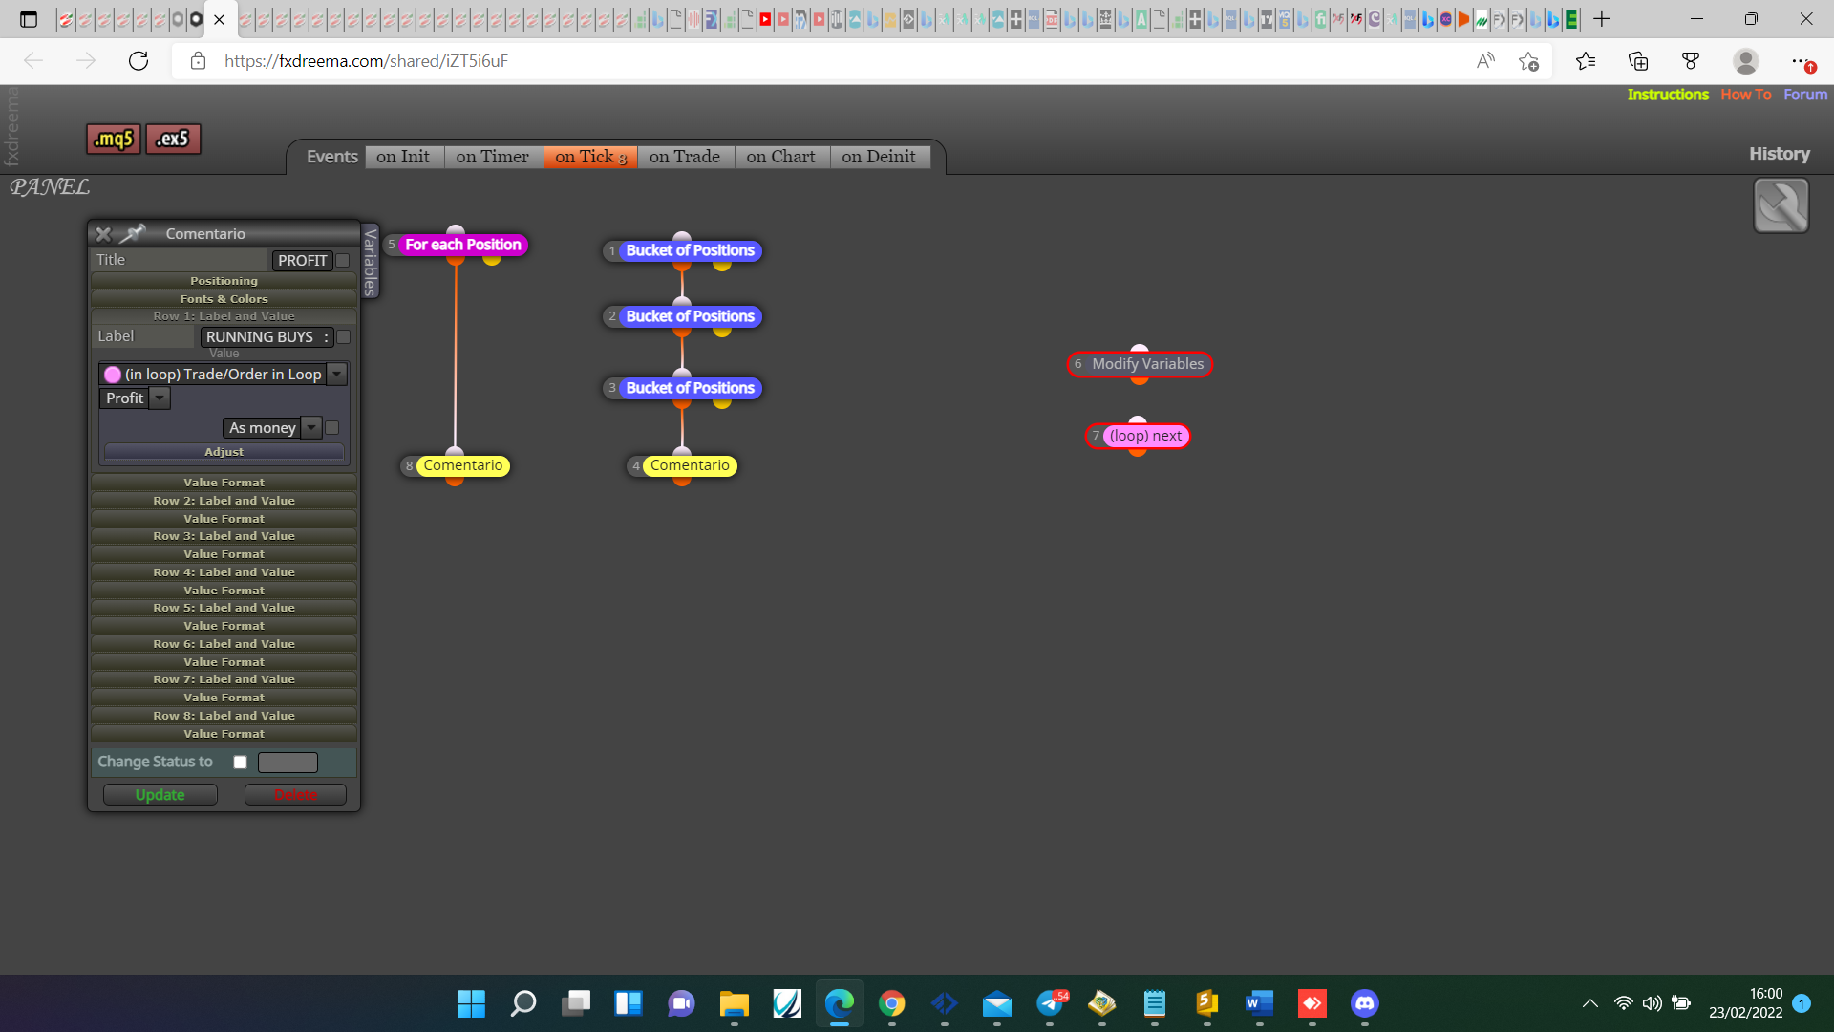
Task: Open AnyDesk from taskbar
Action: (1312, 1003)
